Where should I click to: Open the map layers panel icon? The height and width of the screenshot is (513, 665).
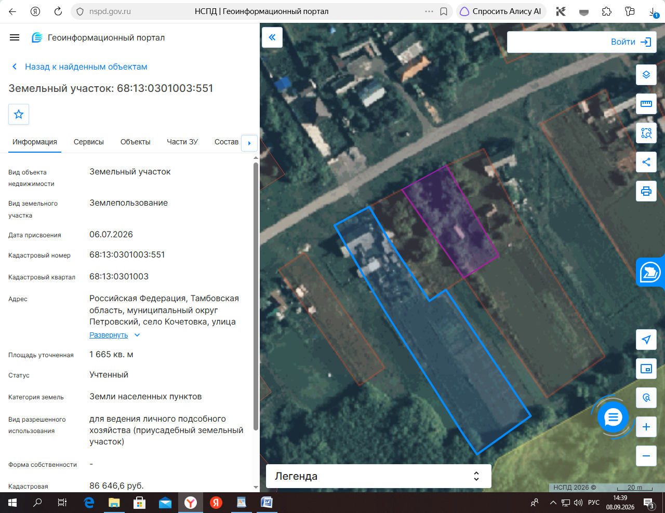[646, 75]
